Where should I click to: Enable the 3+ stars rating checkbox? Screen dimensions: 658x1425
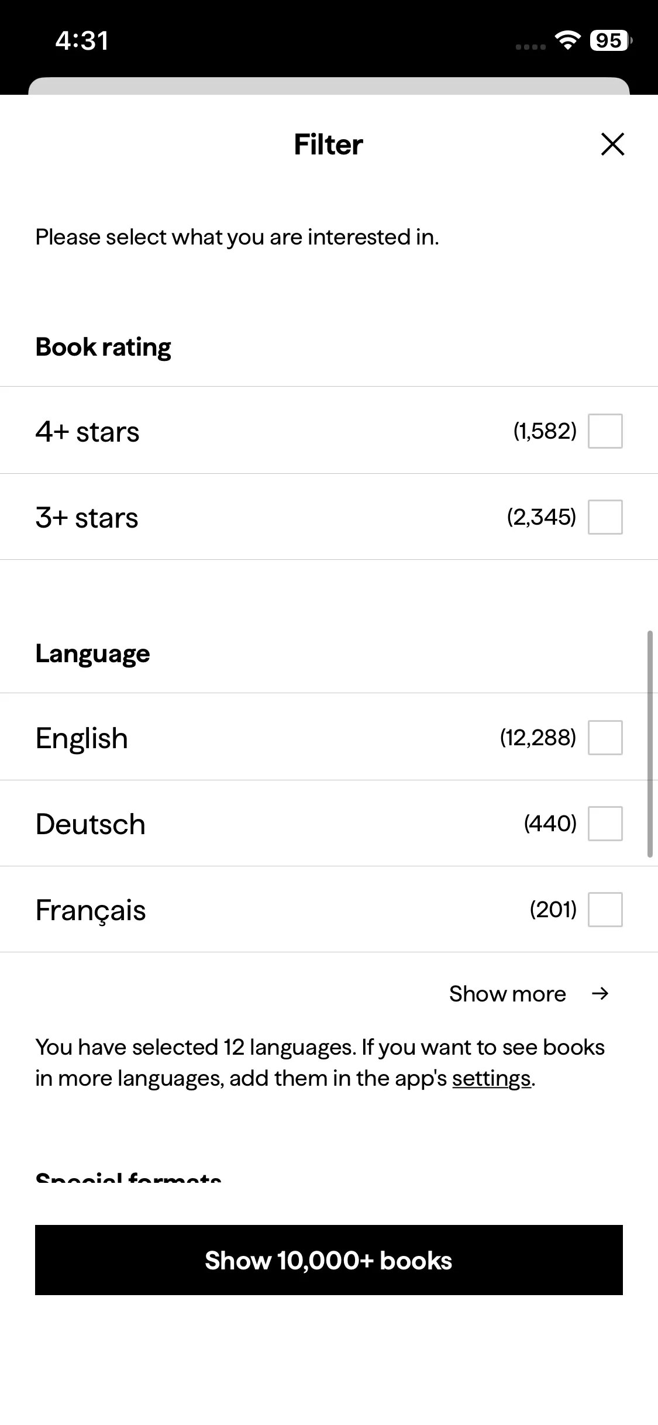pyautogui.click(x=605, y=517)
